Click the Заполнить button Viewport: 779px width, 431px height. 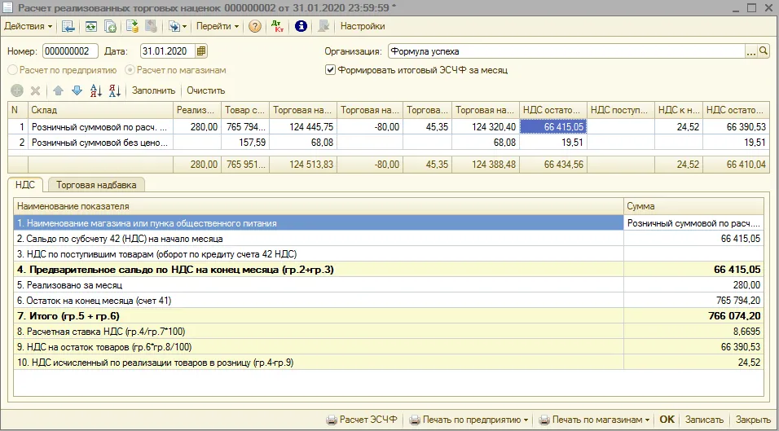point(153,90)
